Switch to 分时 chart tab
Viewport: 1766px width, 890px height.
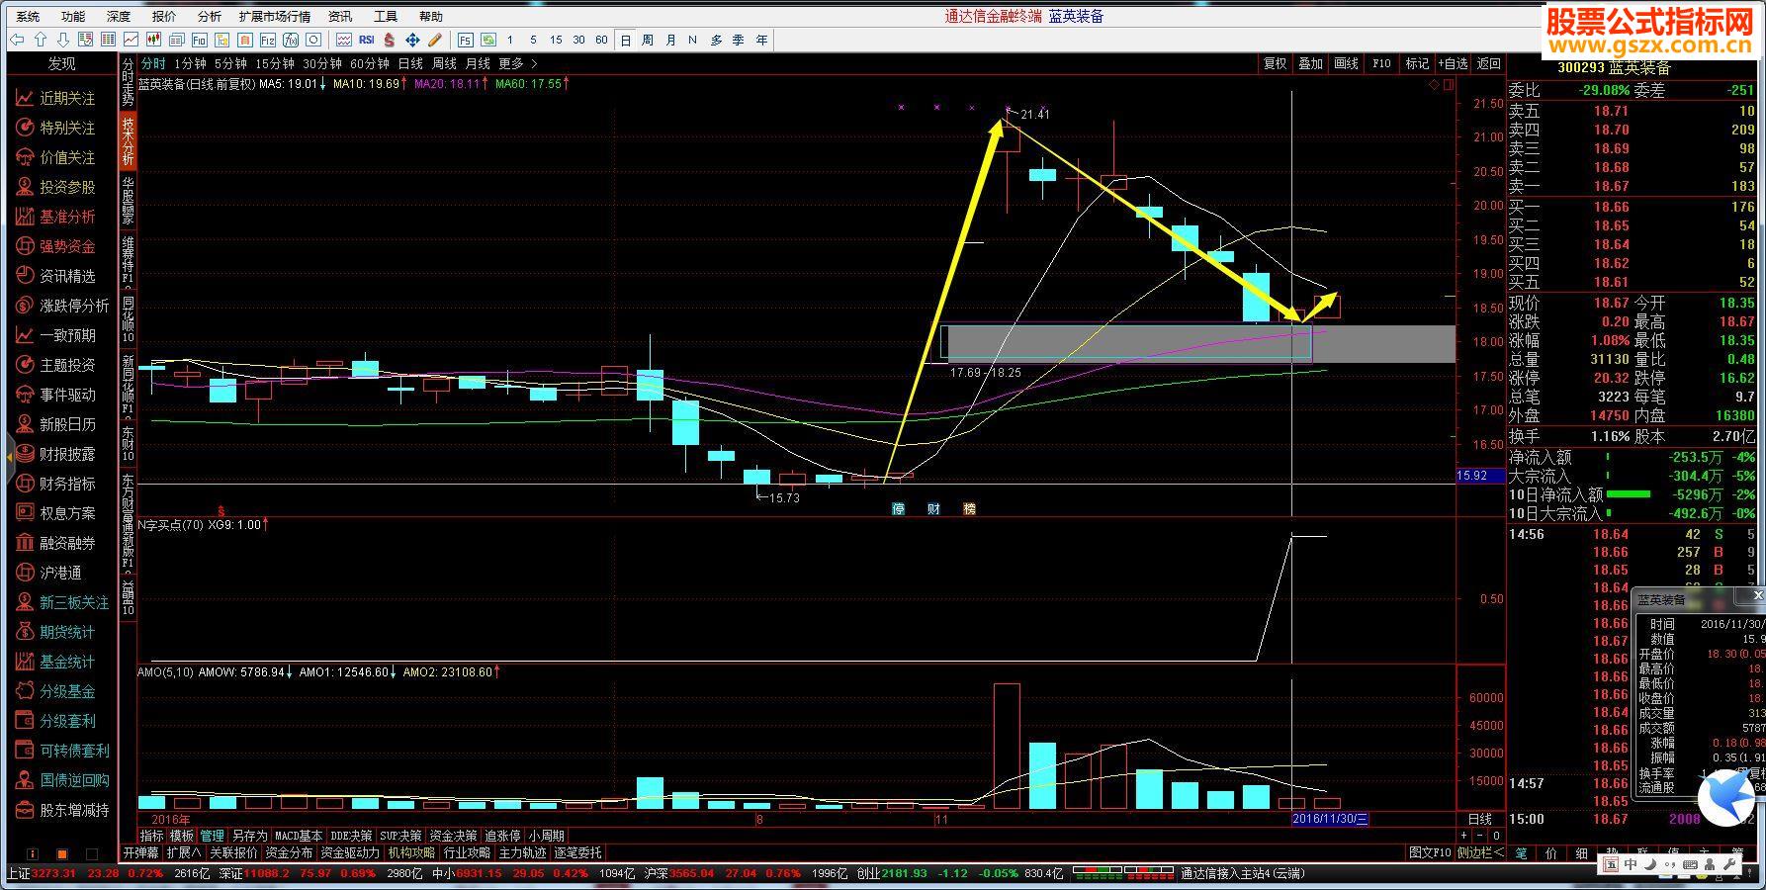tap(153, 63)
